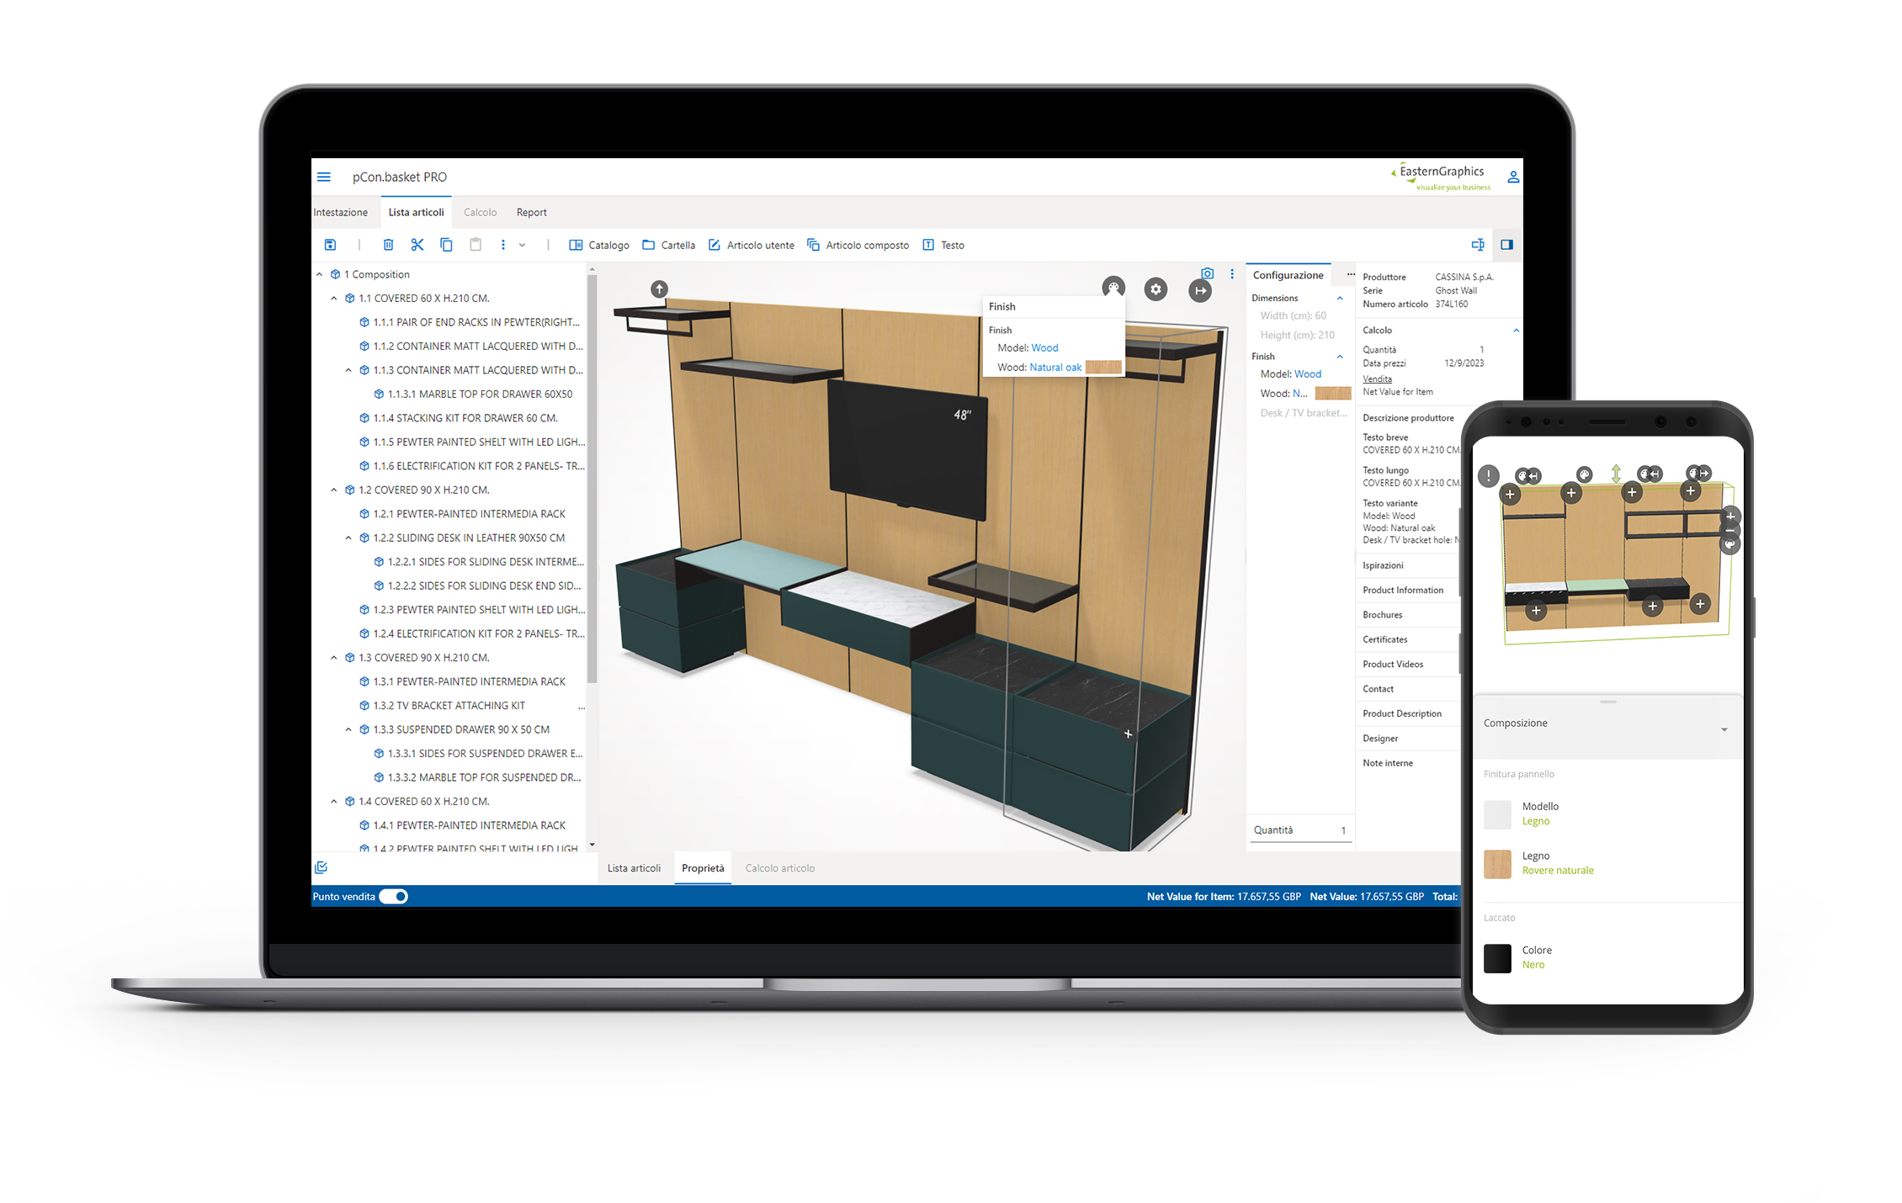
Task: Collapse 1.2.2 SLIDING DESK node
Action: (x=348, y=538)
